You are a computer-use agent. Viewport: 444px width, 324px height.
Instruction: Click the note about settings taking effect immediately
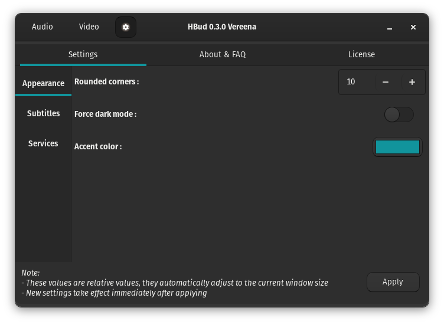pyautogui.click(x=114, y=293)
